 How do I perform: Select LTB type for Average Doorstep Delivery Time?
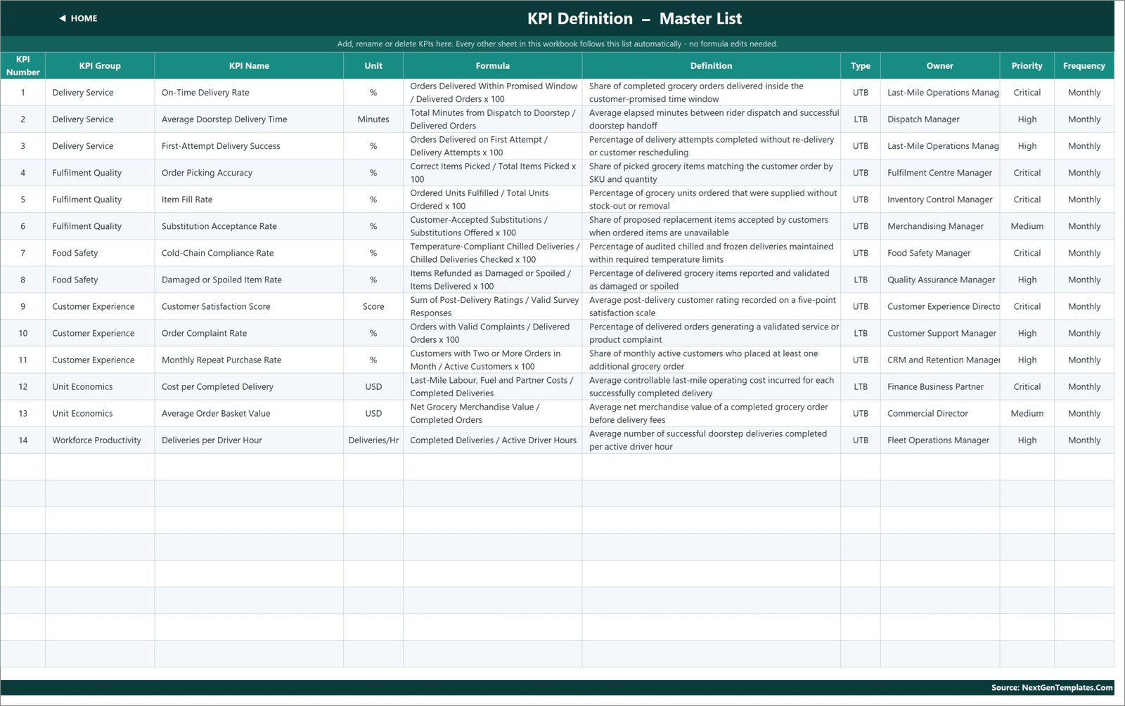[860, 119]
